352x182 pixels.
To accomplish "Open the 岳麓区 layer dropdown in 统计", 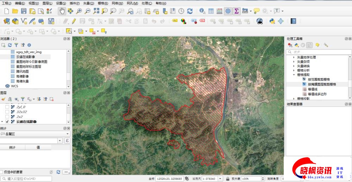I will coord(35,134).
